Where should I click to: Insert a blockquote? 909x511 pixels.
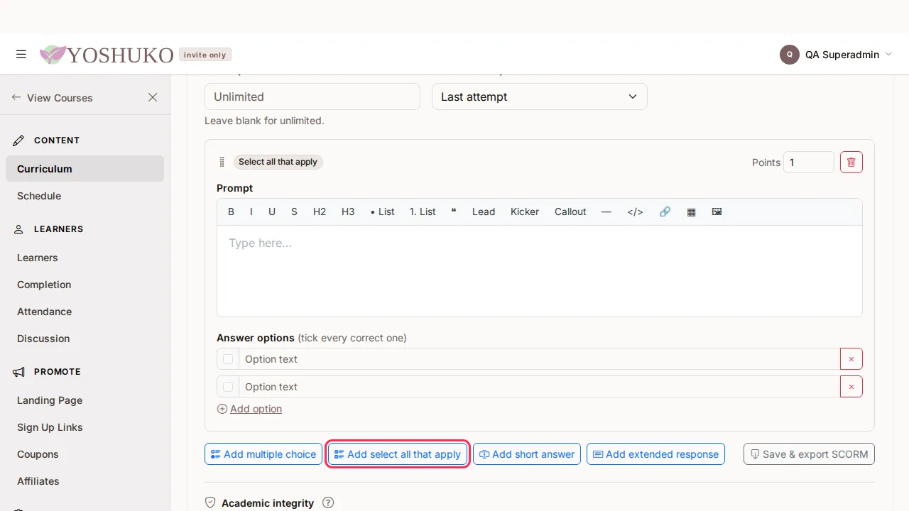pos(454,211)
